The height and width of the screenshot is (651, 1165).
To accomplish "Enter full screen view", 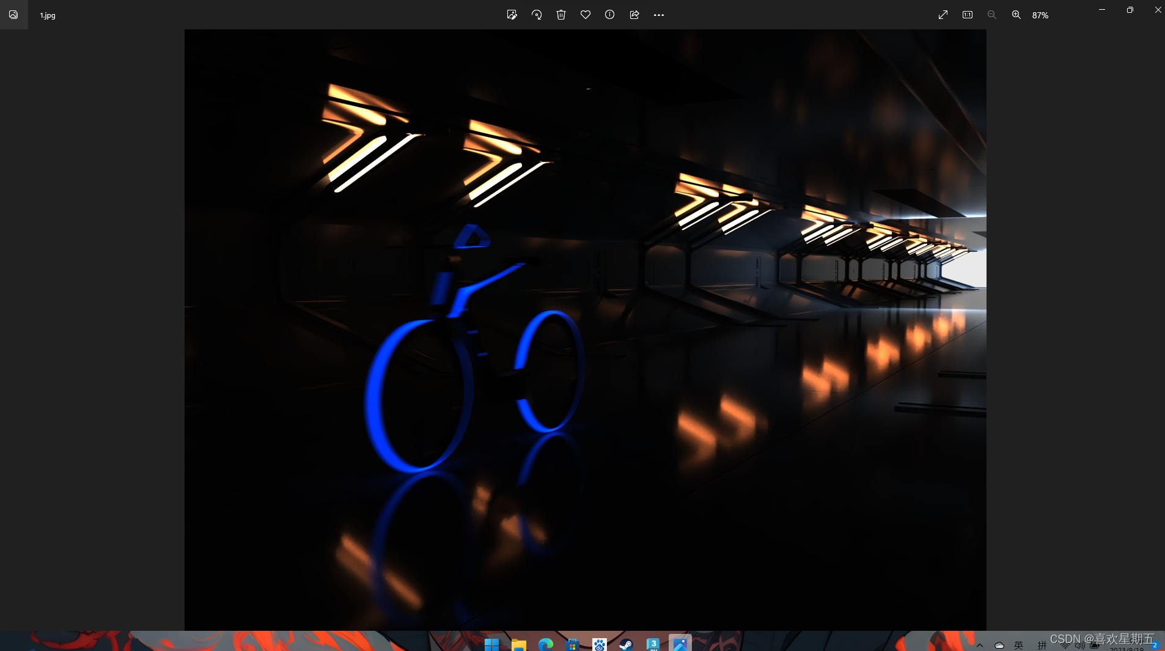I will (x=943, y=15).
